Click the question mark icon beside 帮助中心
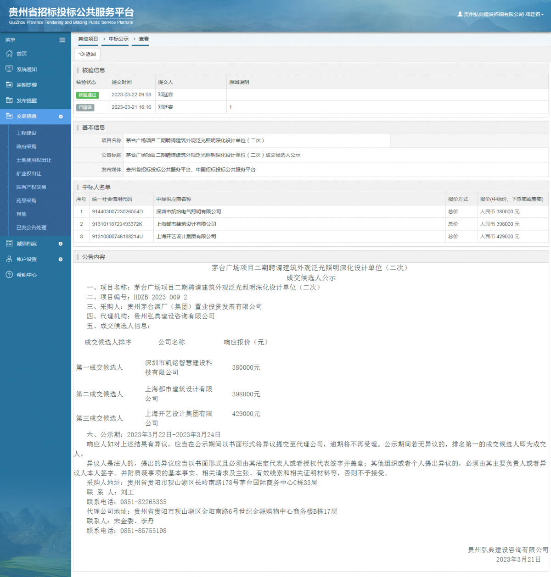 click(x=9, y=275)
